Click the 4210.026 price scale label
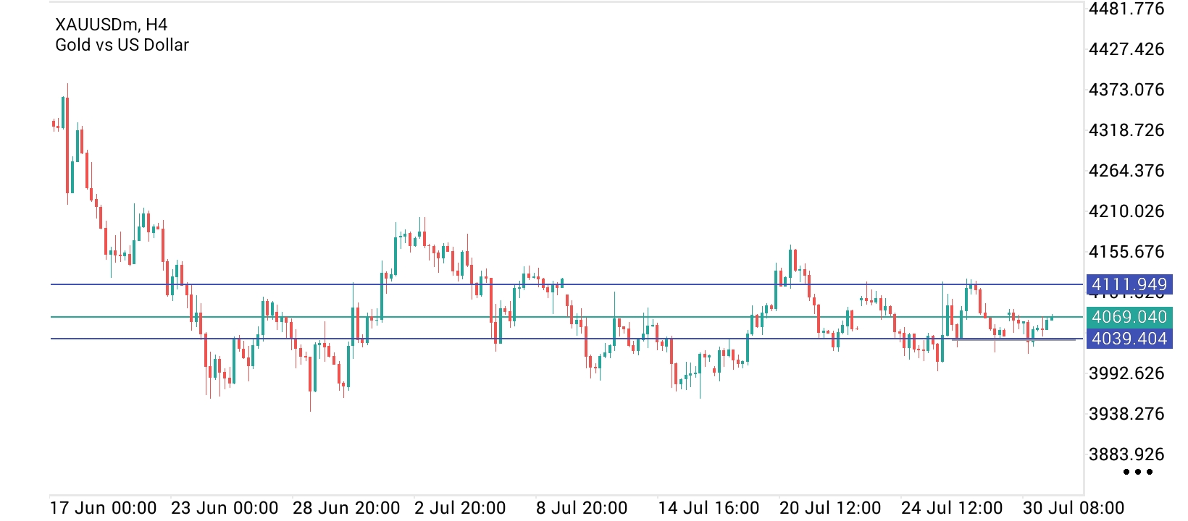This screenshot has width=1188, height=521. point(1126,211)
